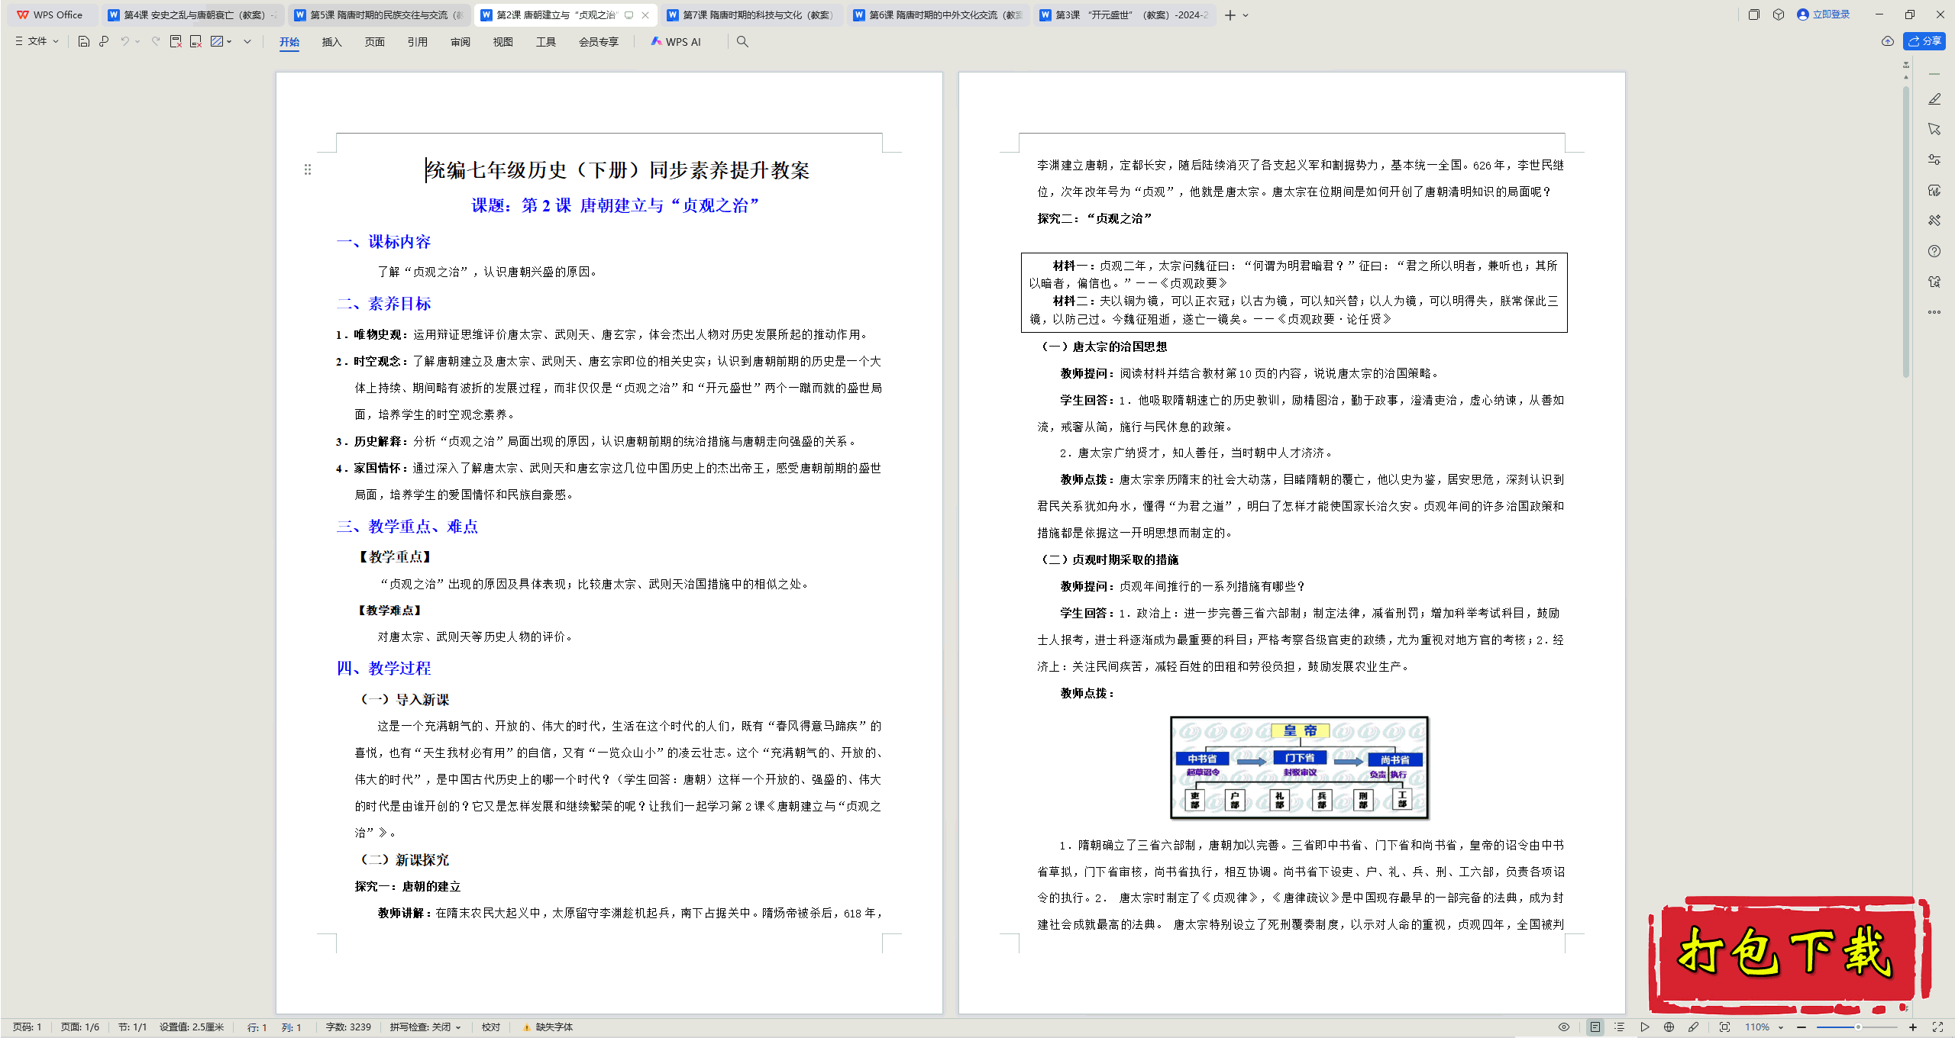Open dropdown next to striped box icon
Viewport: 1955px width, 1038px height.
pyautogui.click(x=229, y=41)
